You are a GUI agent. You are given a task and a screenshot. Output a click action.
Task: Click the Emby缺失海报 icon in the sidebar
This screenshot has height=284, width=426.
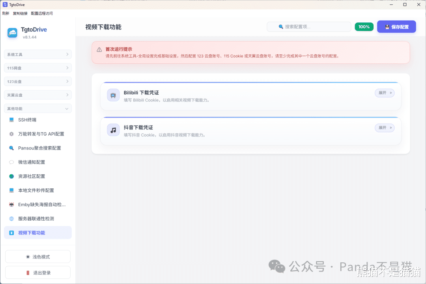(x=11, y=205)
